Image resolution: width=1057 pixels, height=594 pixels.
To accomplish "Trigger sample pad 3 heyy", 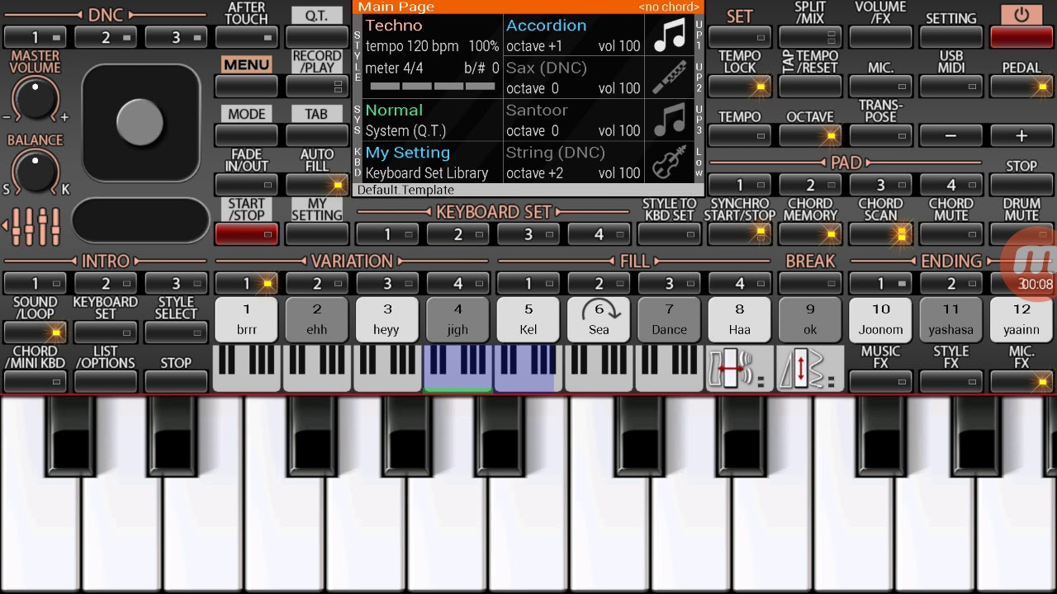I will 386,319.
